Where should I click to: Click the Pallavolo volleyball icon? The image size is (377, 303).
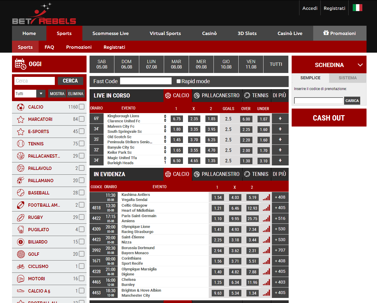click(21, 168)
